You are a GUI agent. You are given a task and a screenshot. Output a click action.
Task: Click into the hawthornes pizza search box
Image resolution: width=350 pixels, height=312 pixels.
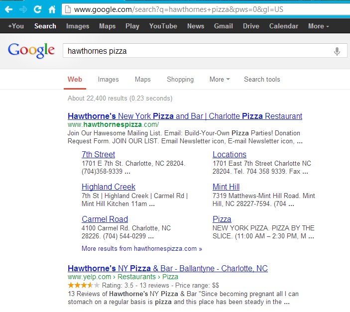click(205, 51)
